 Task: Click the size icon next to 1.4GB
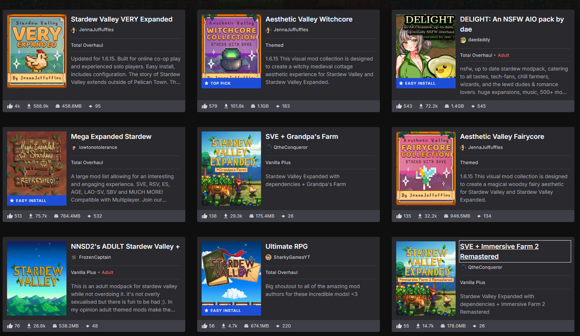447,106
